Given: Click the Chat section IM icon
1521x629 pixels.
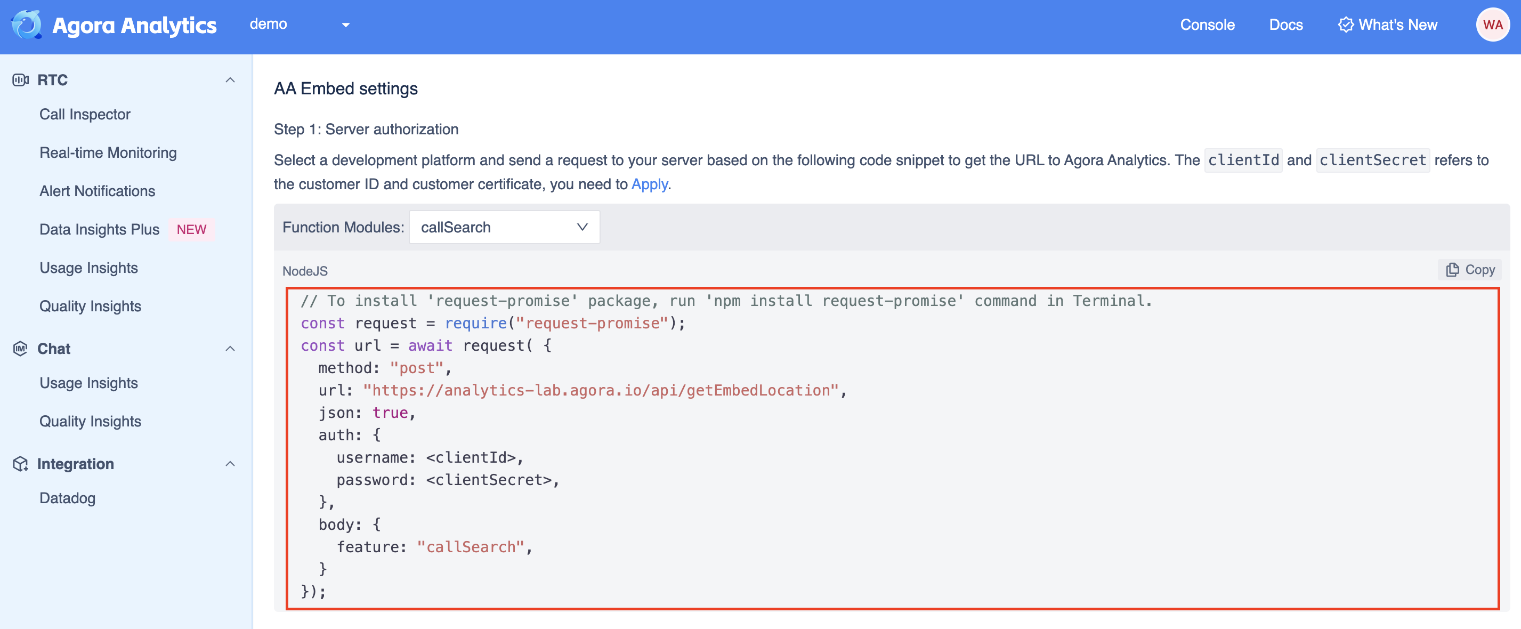Looking at the screenshot, I should [x=21, y=349].
